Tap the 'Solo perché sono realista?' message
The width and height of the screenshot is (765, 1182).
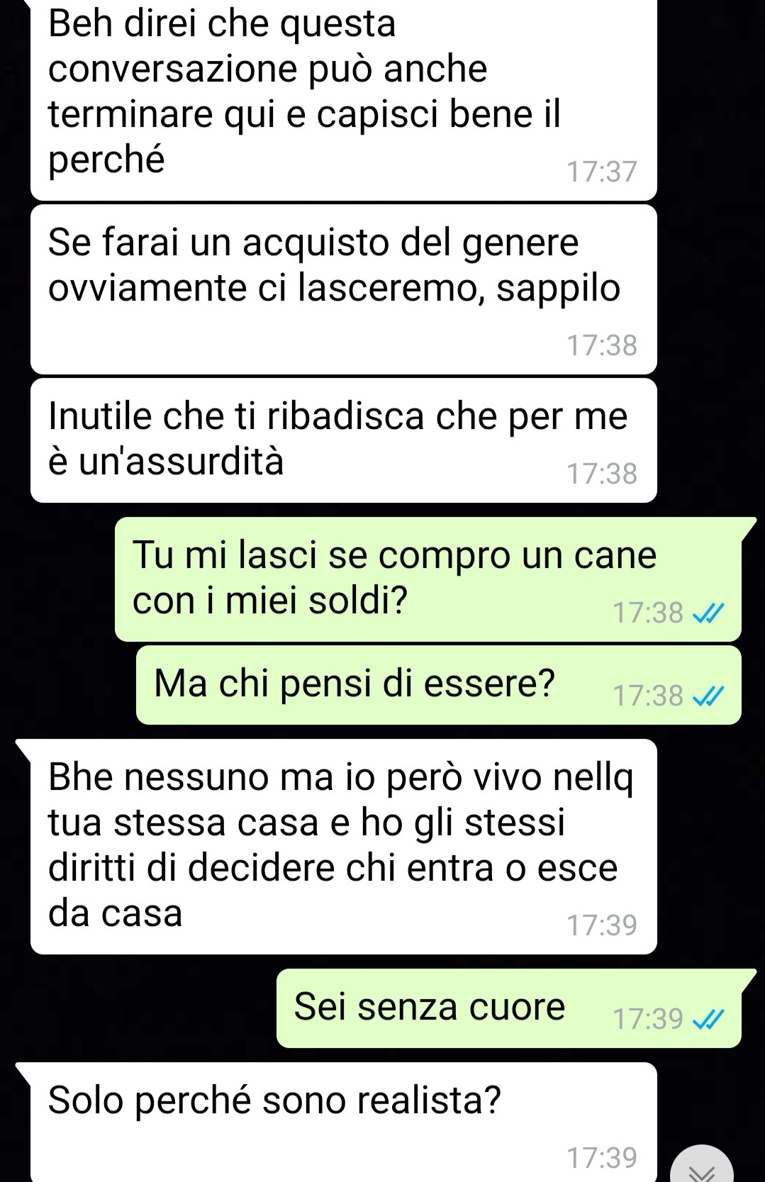pos(344,1122)
